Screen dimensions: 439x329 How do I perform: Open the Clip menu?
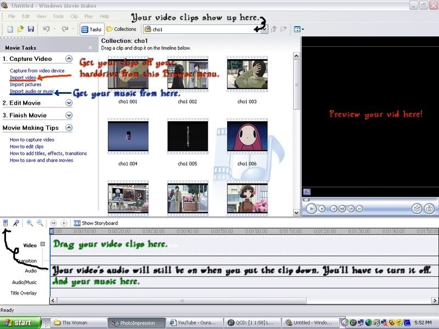[74, 16]
